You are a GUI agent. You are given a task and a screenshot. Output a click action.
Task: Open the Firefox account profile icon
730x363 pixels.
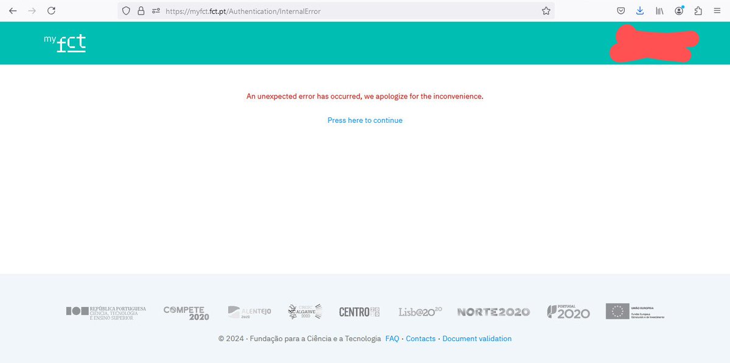coord(679,11)
